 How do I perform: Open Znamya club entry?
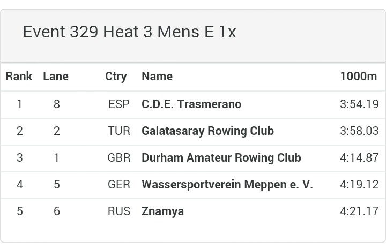click(163, 211)
